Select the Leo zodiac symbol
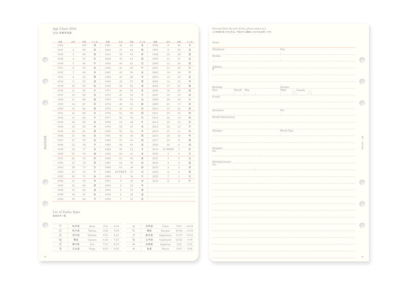Image resolution: width=408 pixels, height=285 pixels. tap(60, 244)
